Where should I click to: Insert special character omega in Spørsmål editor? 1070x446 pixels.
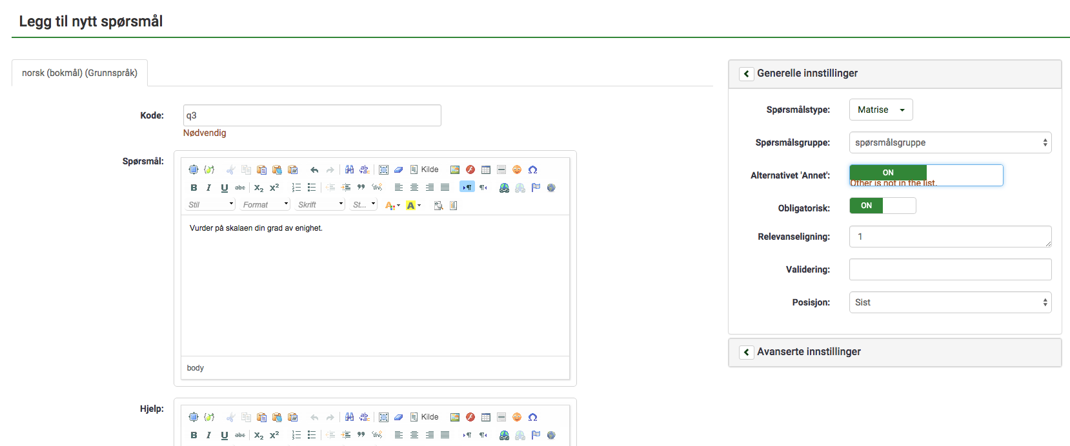pyautogui.click(x=532, y=170)
